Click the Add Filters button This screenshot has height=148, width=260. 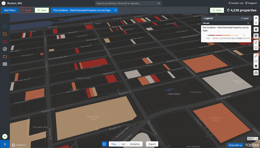click(9, 10)
